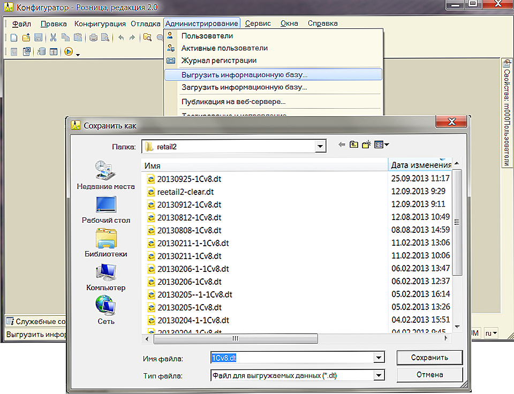
Task: Open Computer in the places sidebar
Action: (x=106, y=277)
